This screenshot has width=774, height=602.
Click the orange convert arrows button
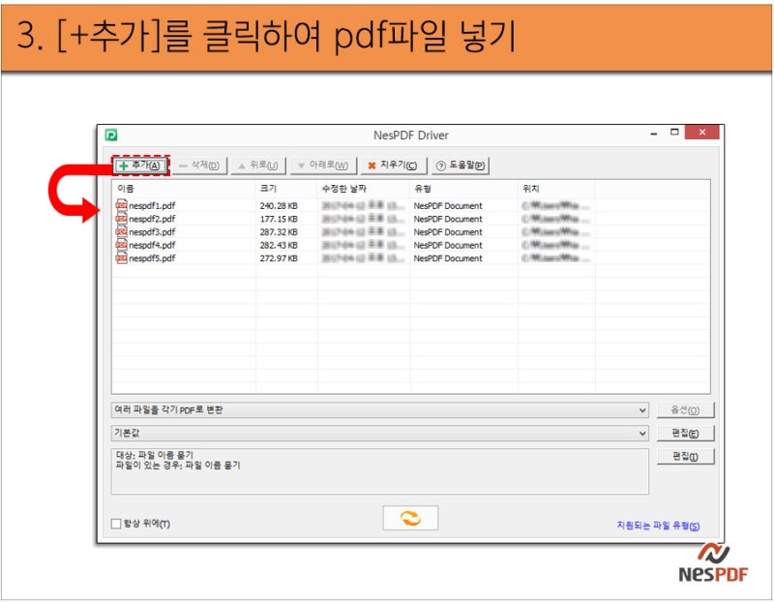[x=410, y=518]
